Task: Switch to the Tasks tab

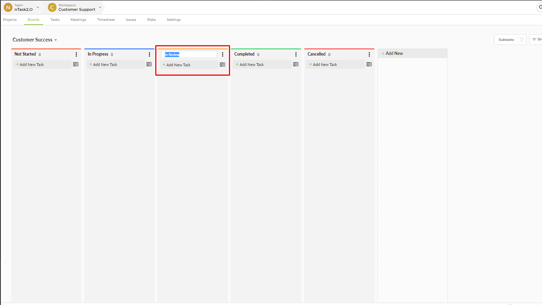Action: (55, 20)
